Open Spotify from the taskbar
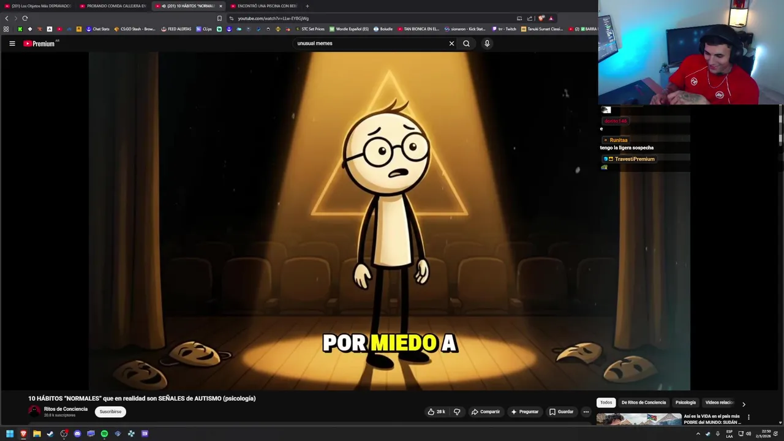The image size is (784, 441). [104, 434]
